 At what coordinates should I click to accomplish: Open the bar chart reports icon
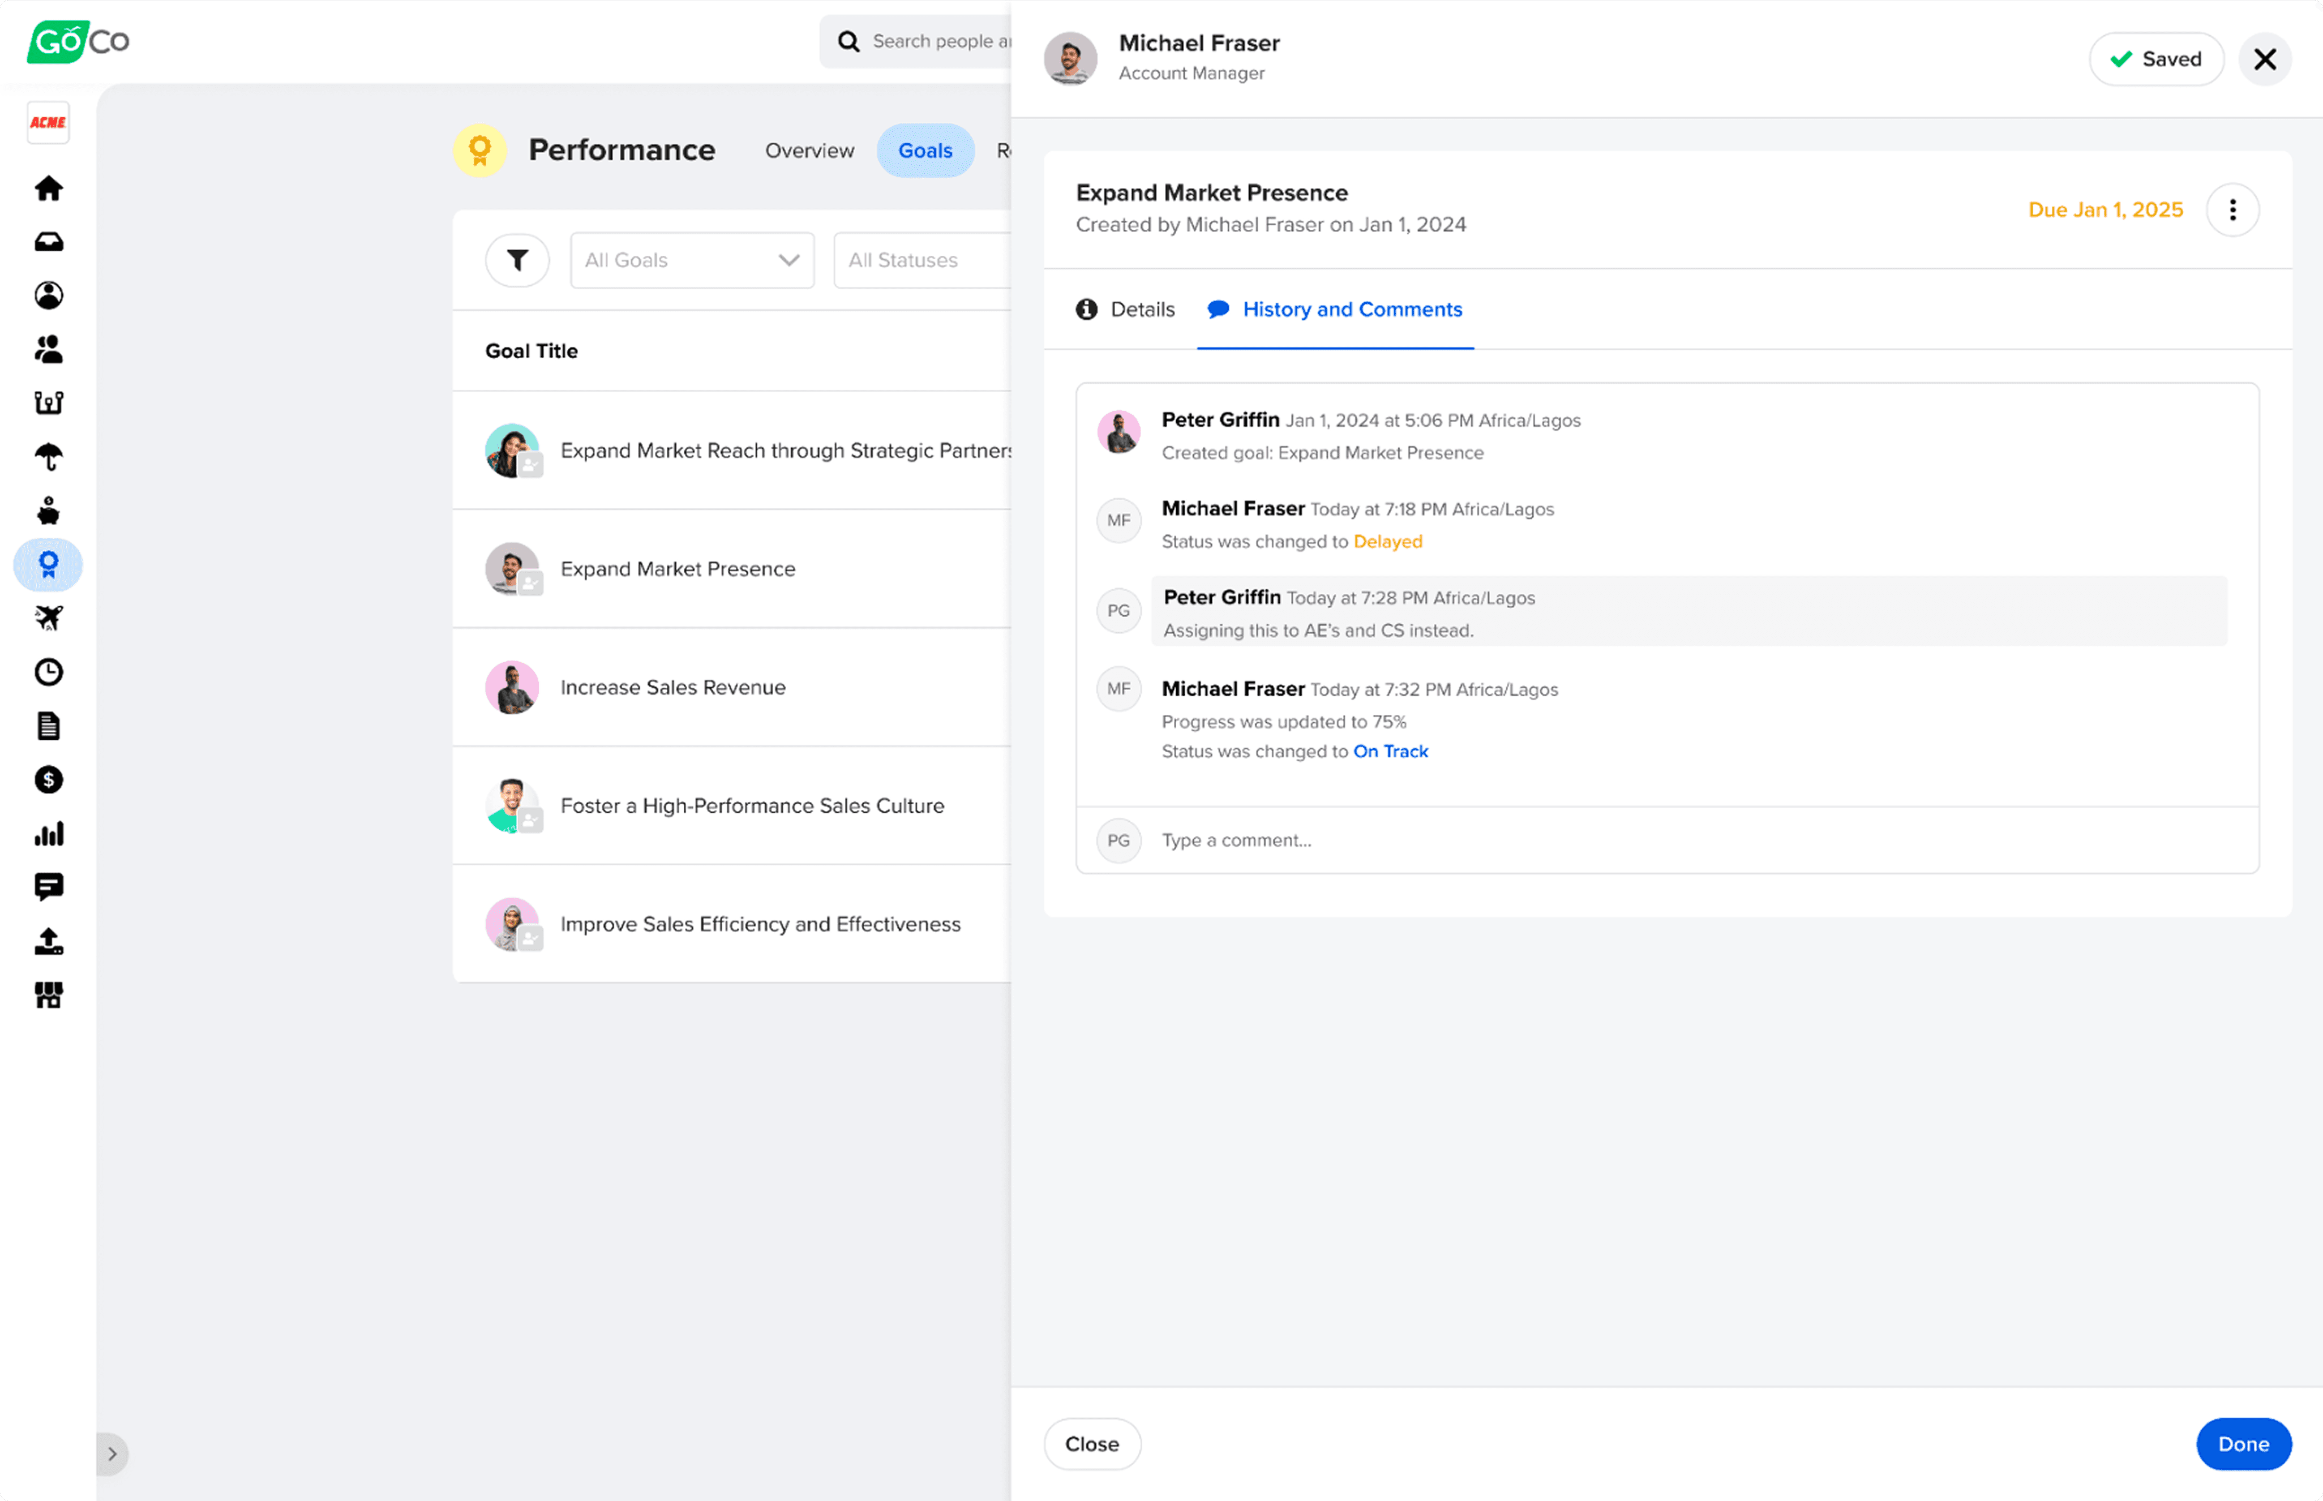[48, 833]
